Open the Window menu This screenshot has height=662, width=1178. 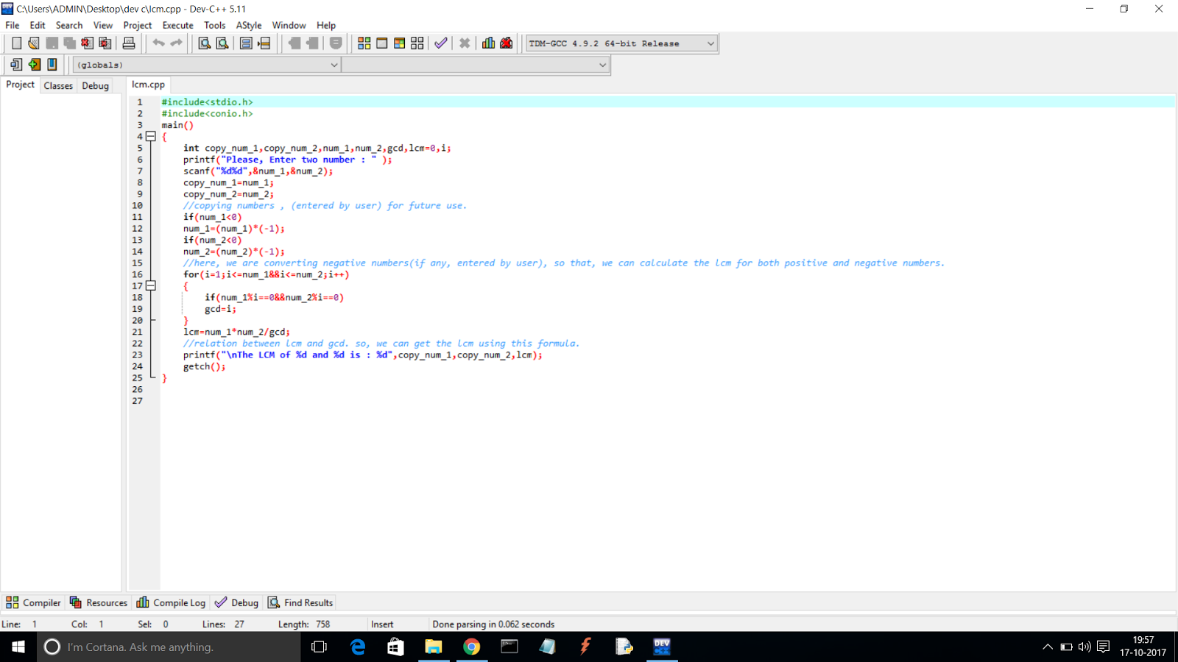289,25
